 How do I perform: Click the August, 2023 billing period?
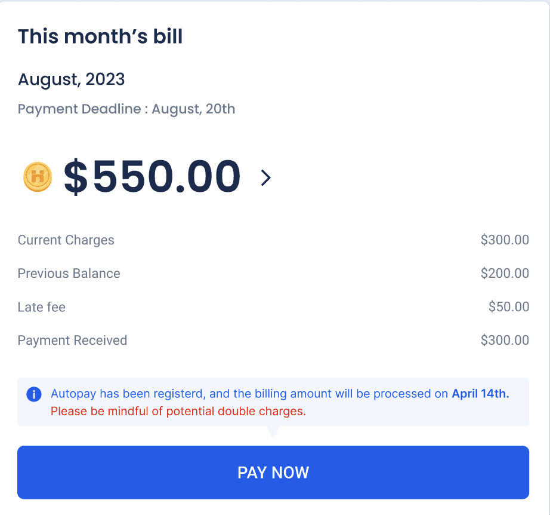pos(72,79)
